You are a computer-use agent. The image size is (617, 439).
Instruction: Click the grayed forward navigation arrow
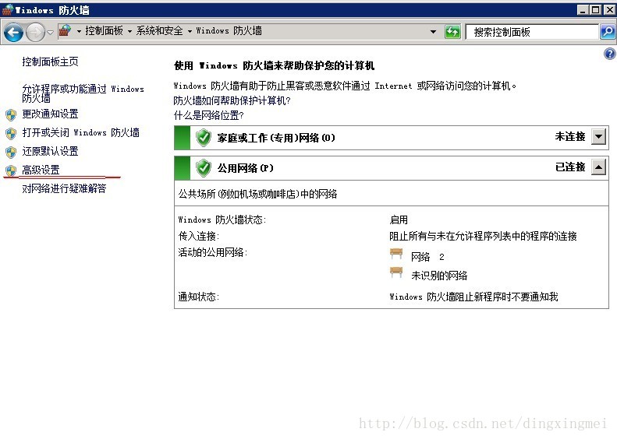click(35, 32)
